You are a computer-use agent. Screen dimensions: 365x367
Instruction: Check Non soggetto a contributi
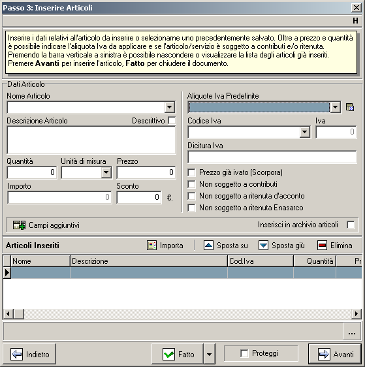(191, 184)
